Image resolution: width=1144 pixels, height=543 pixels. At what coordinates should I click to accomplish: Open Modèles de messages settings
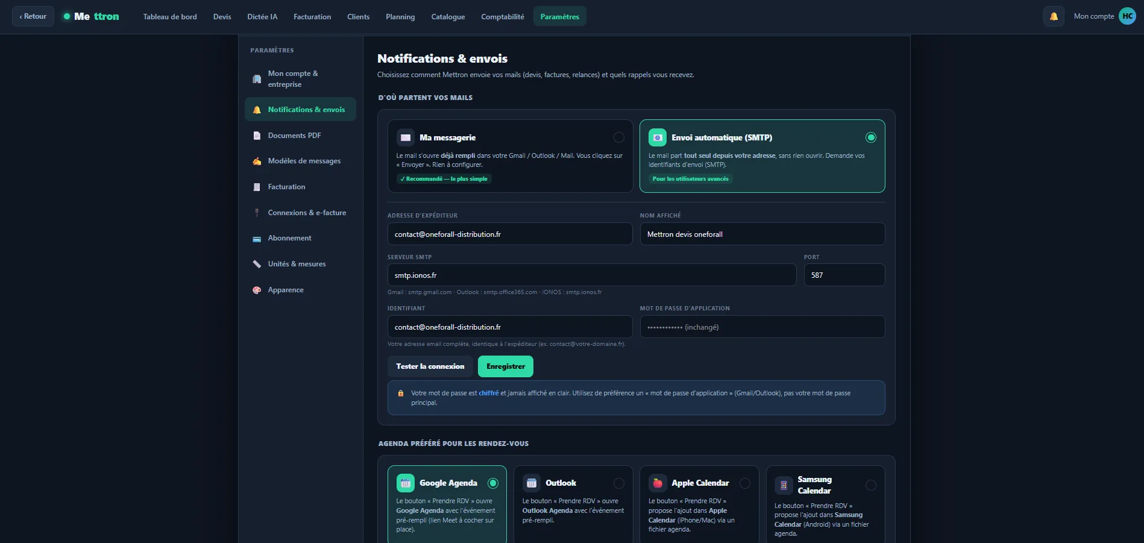(300, 161)
